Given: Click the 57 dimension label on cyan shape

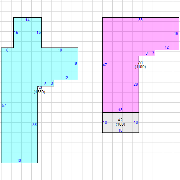Looking at the screenshot, I should [4, 105].
